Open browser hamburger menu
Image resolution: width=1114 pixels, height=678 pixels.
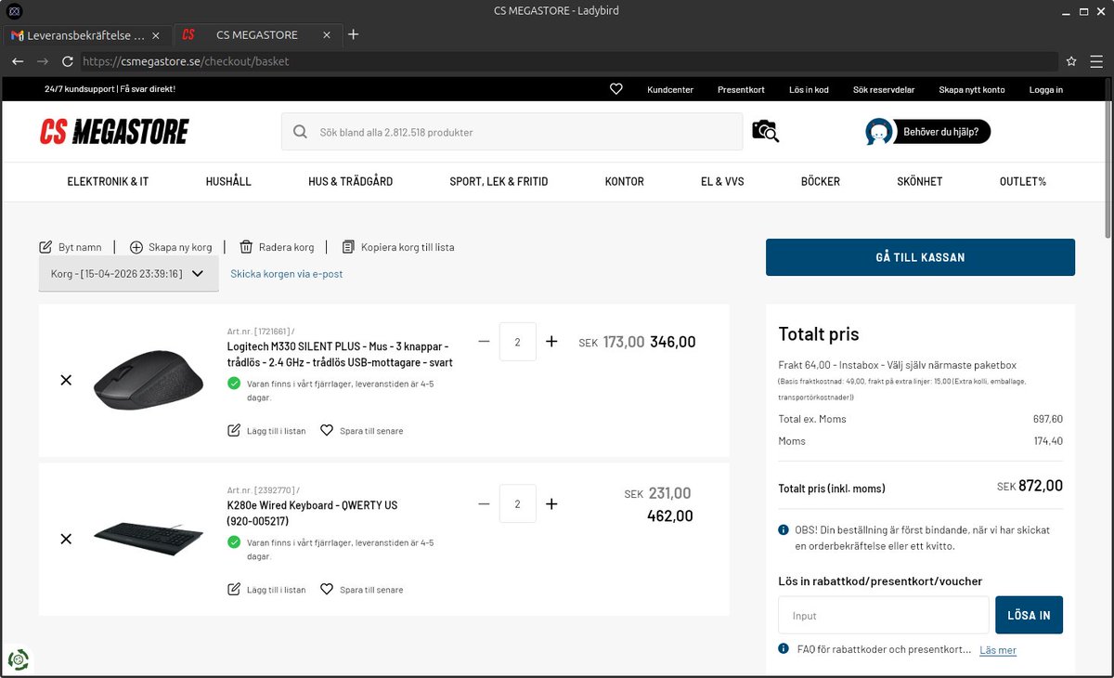coord(1096,61)
